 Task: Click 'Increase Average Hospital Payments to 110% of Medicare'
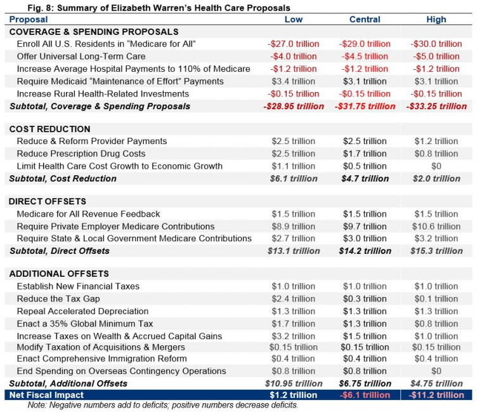[133, 69]
